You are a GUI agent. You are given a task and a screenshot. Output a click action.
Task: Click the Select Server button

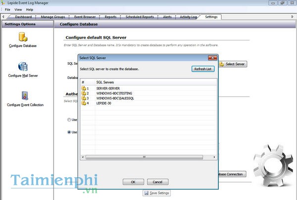(x=233, y=64)
